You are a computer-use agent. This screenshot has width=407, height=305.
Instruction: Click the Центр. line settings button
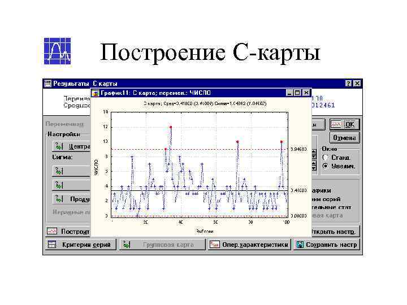[x=71, y=146]
